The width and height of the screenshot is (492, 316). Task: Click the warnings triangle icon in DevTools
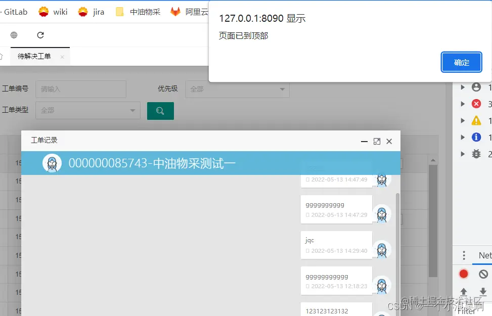pyautogui.click(x=476, y=120)
